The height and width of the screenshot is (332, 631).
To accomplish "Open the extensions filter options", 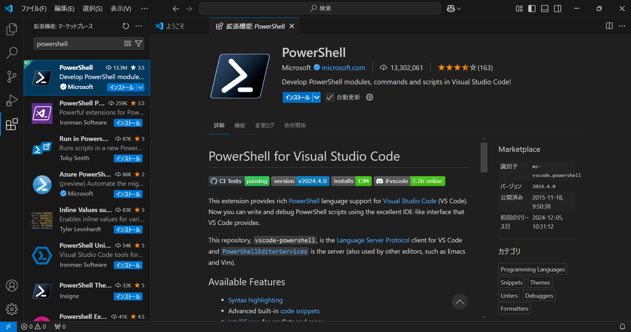I will point(138,43).
